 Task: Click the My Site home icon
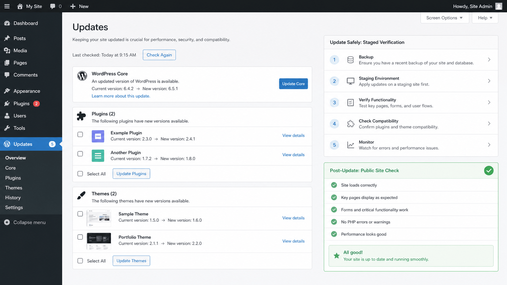click(20, 6)
